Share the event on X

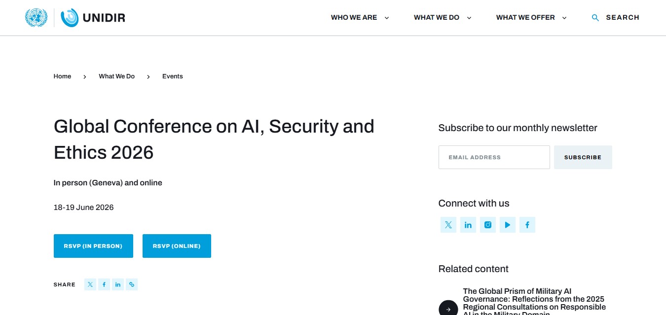[x=90, y=284]
